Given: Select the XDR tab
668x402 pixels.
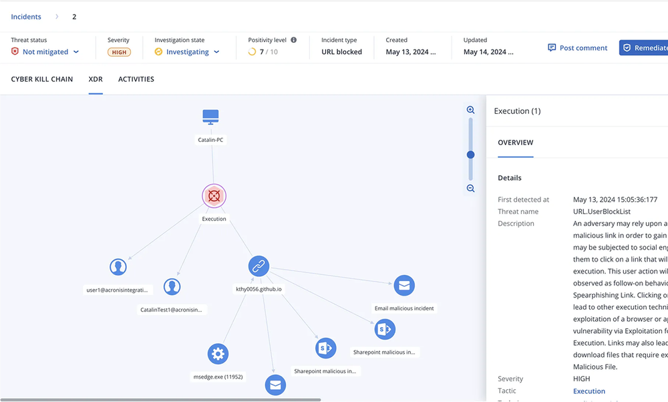Looking at the screenshot, I should [x=96, y=79].
